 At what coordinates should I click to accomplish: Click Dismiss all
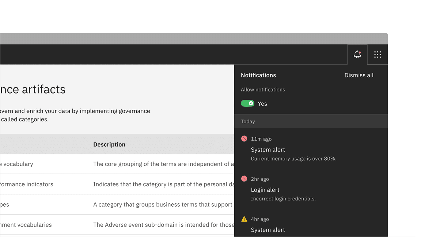tap(359, 75)
